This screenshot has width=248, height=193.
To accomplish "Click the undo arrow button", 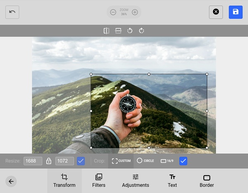I will [12, 12].
